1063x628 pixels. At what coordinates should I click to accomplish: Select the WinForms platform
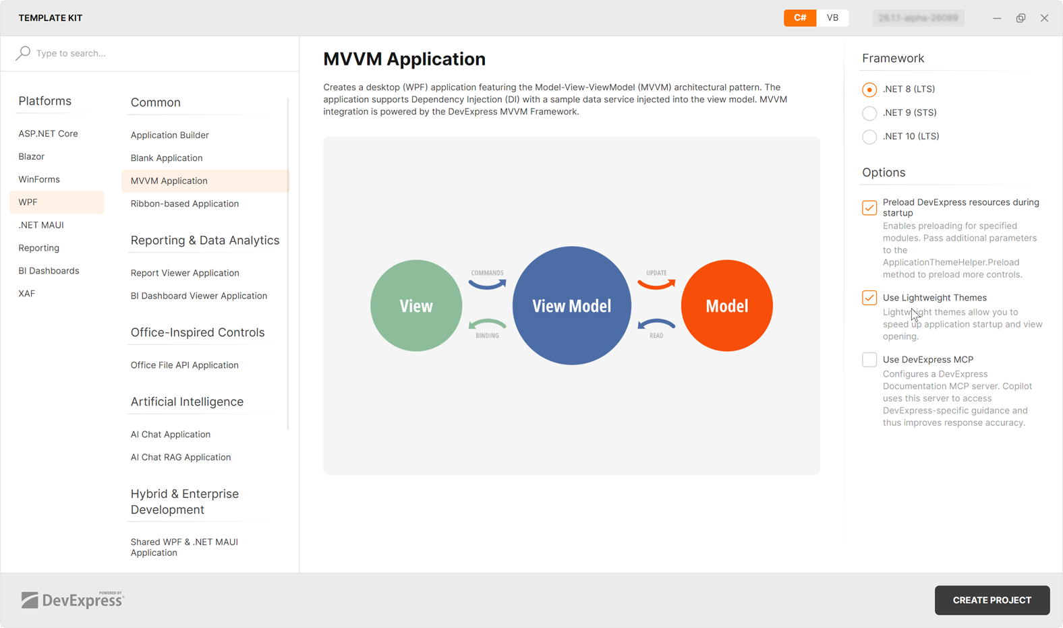(x=57, y=179)
